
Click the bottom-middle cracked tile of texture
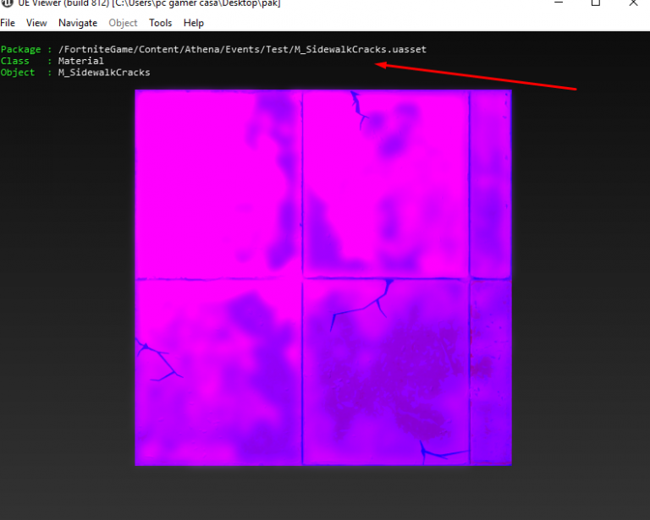385,372
